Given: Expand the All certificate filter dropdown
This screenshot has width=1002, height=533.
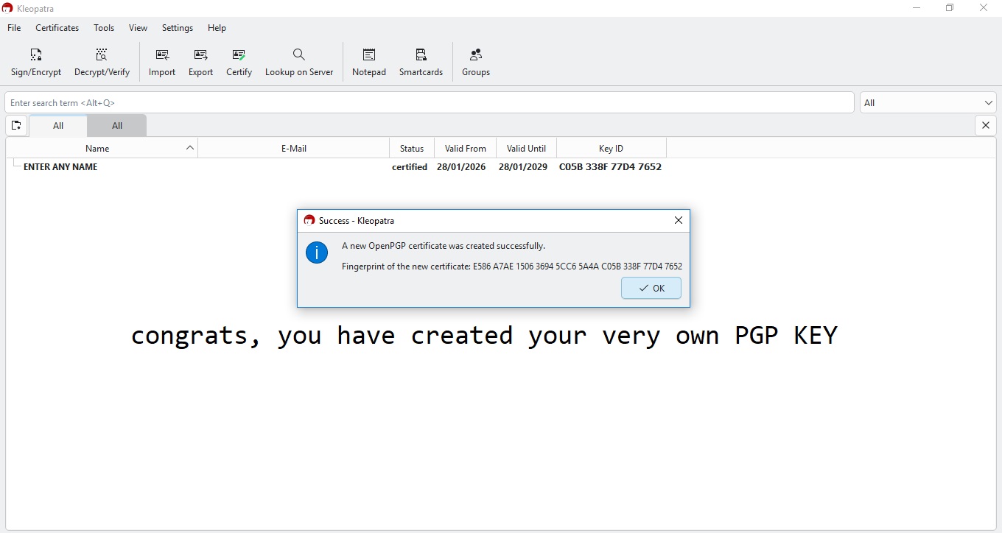Looking at the screenshot, I should 928,103.
